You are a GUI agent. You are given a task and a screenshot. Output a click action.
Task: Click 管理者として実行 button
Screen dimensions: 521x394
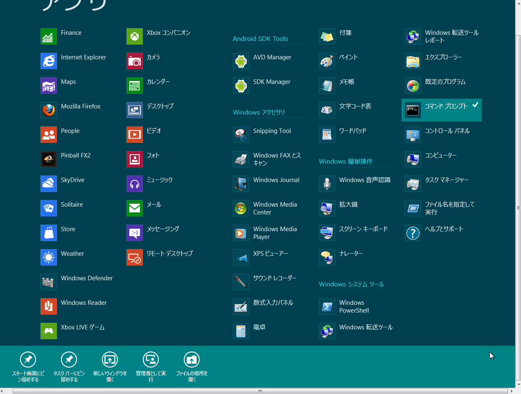coord(151,367)
